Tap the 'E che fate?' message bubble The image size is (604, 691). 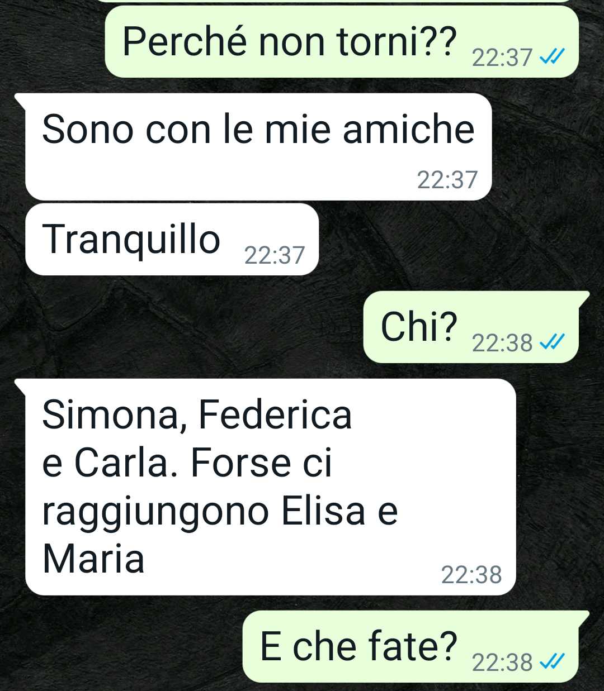click(x=416, y=646)
